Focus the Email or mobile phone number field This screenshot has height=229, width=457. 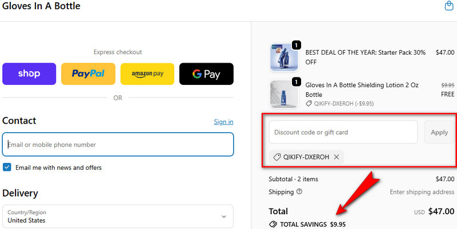(118, 145)
